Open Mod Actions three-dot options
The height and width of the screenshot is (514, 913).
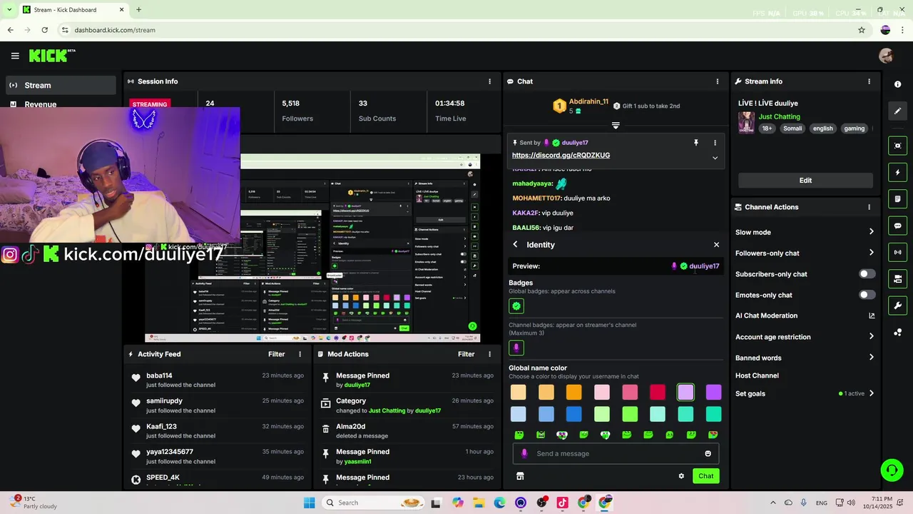coord(489,354)
